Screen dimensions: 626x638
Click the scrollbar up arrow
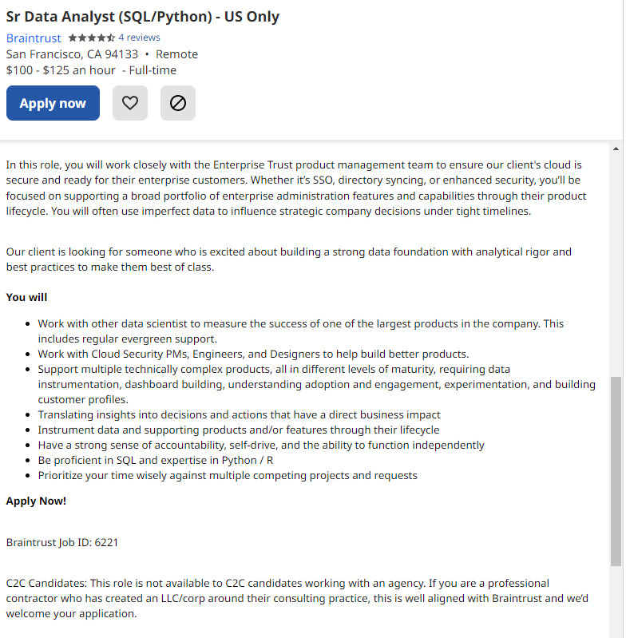point(616,149)
